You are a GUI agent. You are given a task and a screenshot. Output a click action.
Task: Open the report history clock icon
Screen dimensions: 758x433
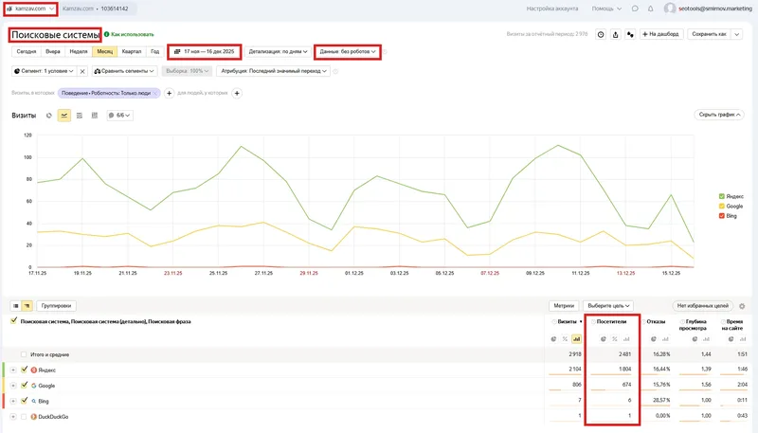click(x=601, y=34)
